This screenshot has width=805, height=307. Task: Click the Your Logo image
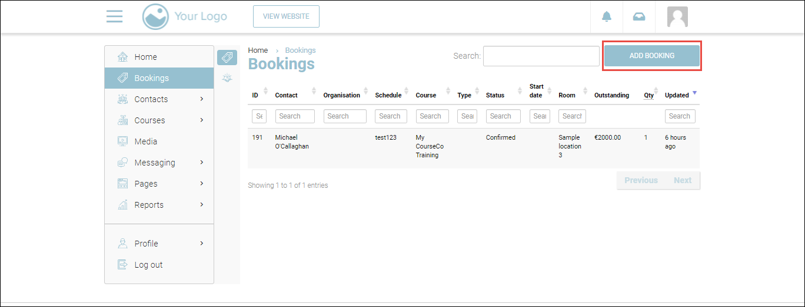(185, 16)
